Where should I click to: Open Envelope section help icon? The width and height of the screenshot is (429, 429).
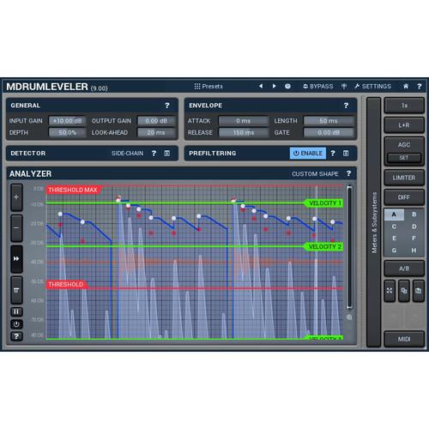pyautogui.click(x=346, y=106)
